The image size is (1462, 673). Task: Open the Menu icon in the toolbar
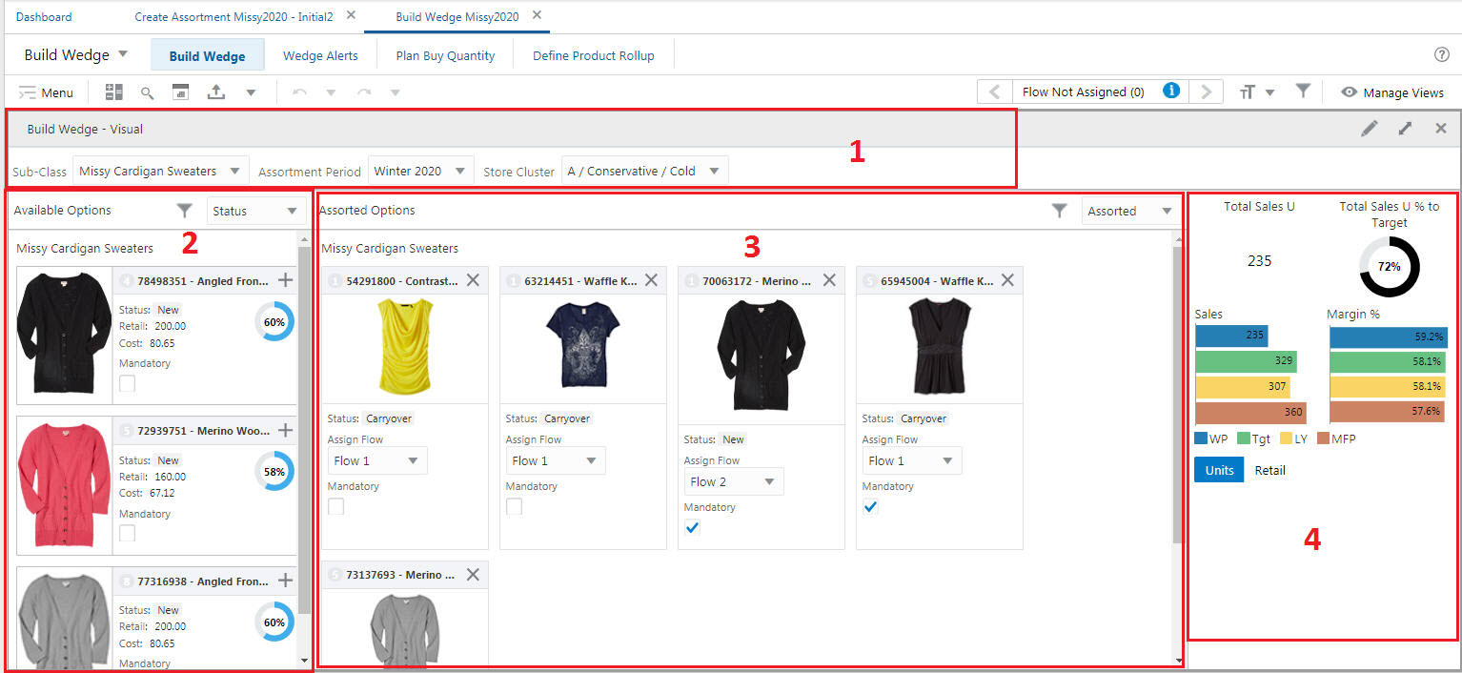(x=24, y=92)
